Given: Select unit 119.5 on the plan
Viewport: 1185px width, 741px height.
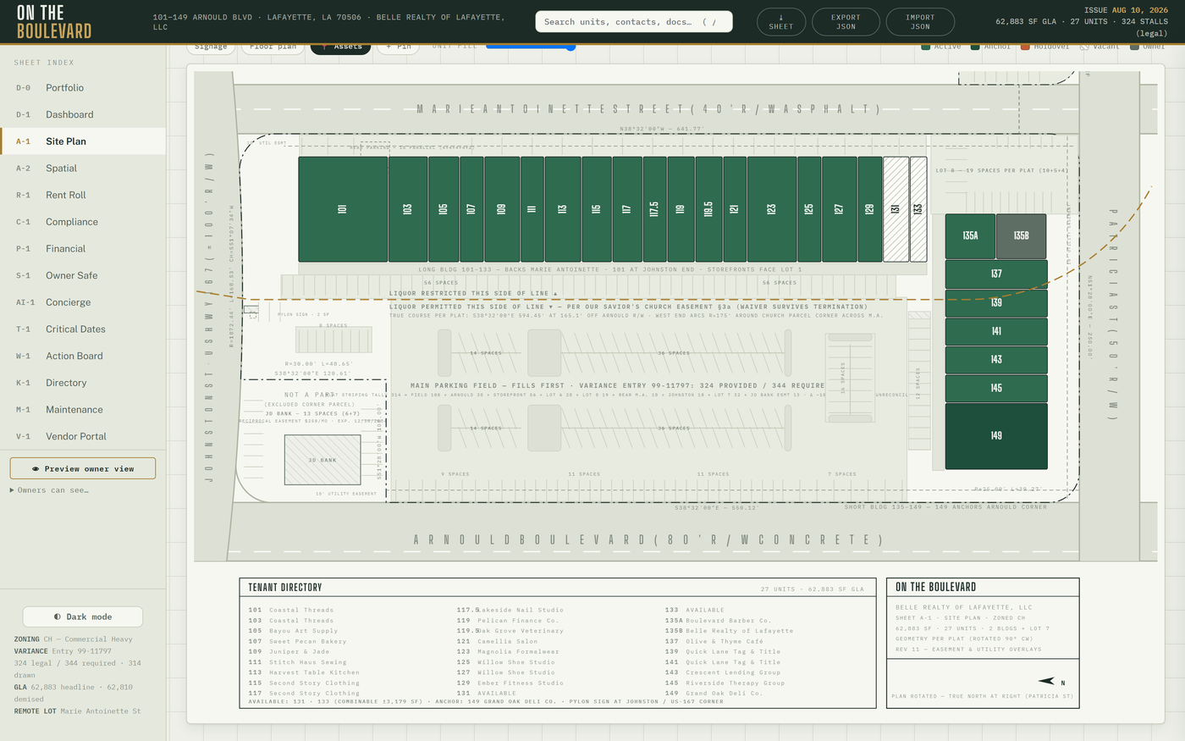Looking at the screenshot, I should [709, 209].
